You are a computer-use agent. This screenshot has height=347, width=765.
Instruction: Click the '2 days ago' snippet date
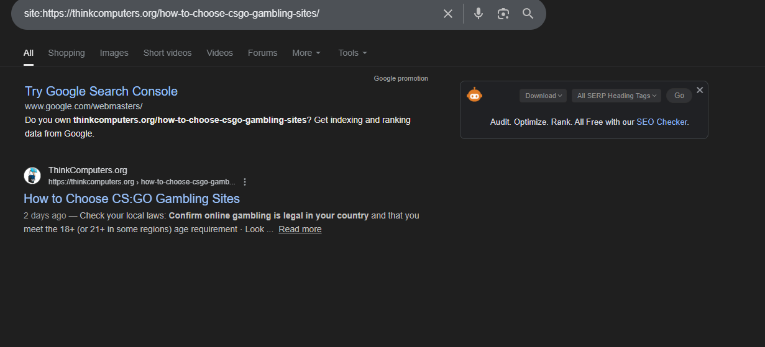45,215
